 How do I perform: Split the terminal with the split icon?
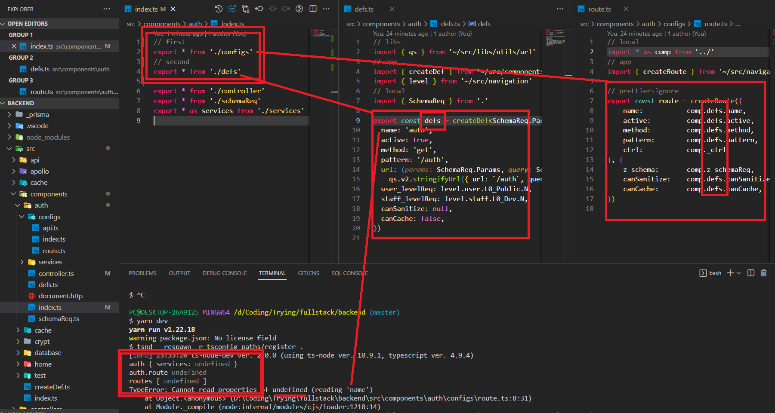coord(750,273)
